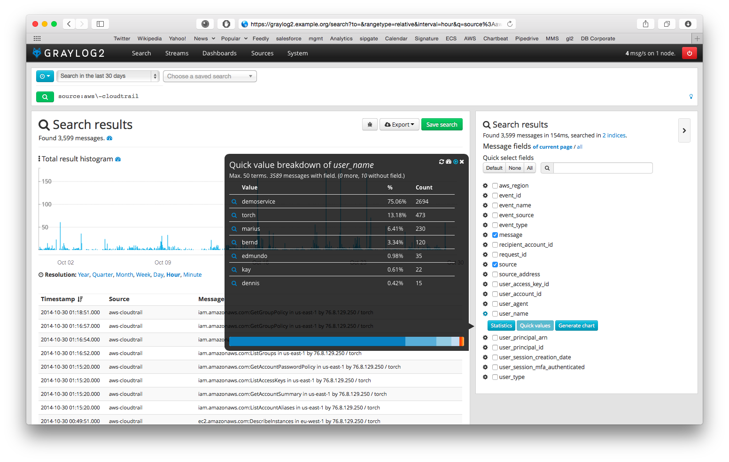Check the user_name field checkbox
The width and height of the screenshot is (729, 462).
(495, 314)
